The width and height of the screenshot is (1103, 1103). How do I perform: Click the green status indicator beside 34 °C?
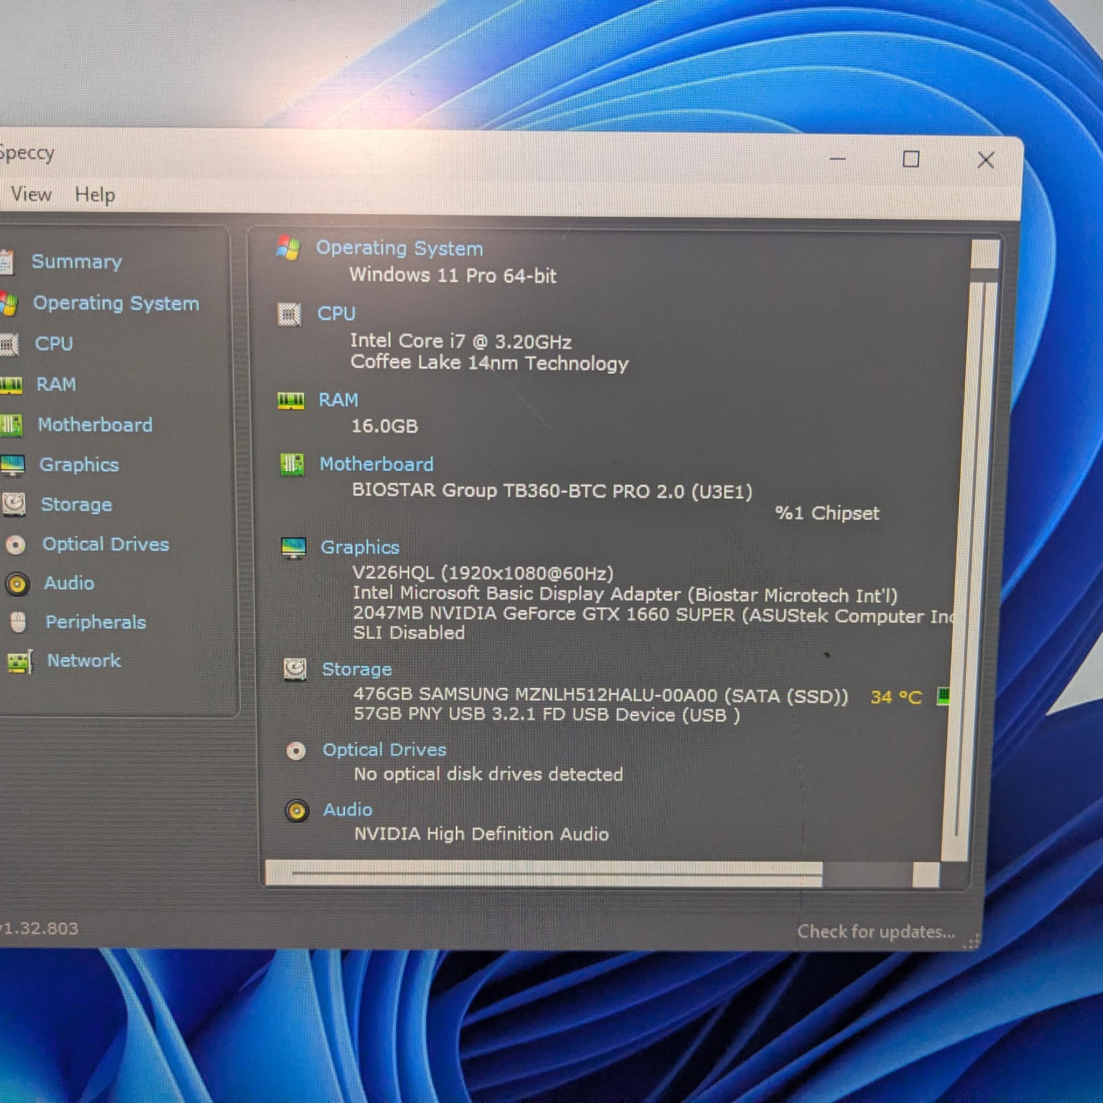[943, 696]
